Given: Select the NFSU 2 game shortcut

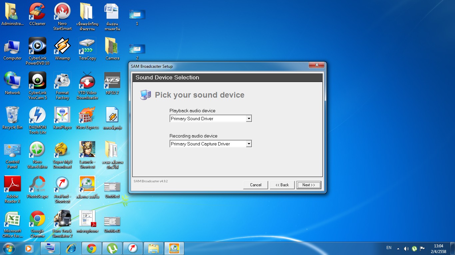Looking at the screenshot, I should [x=112, y=84].
